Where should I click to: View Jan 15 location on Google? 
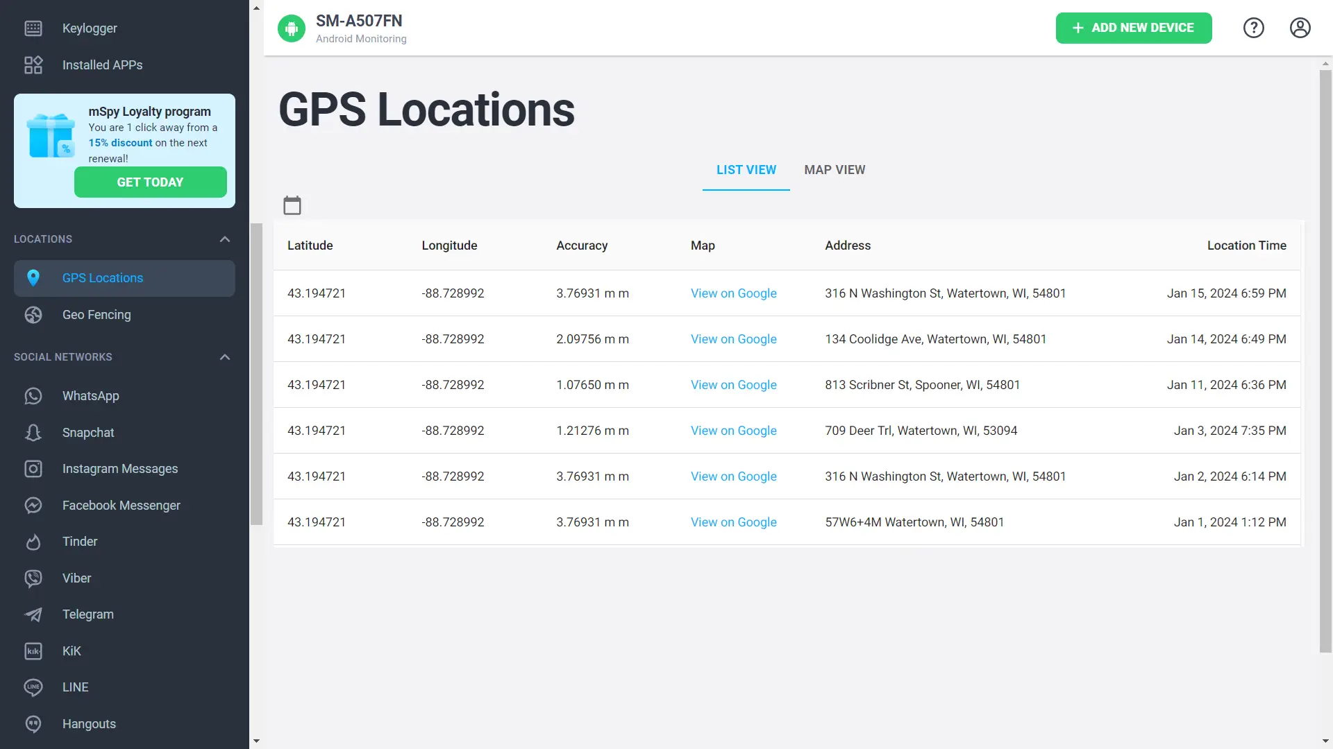733,293
